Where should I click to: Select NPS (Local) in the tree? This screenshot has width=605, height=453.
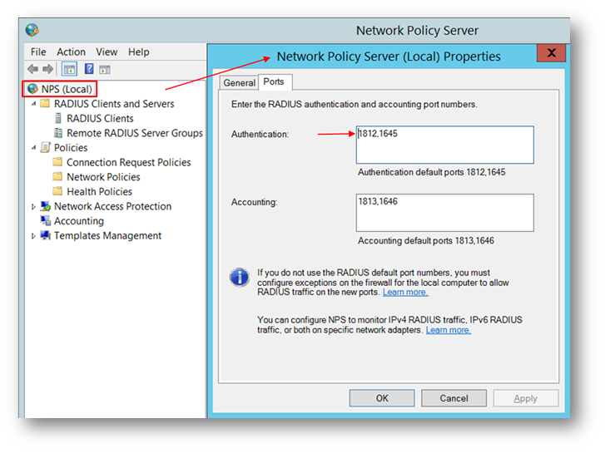pyautogui.click(x=67, y=89)
